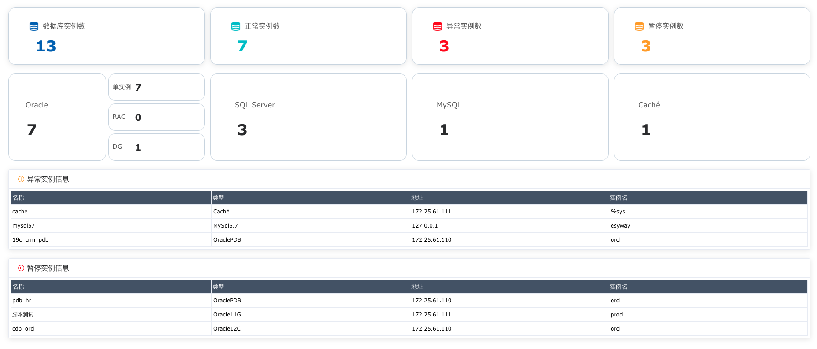Click 实例名 column header in abnormal instances table

click(708, 198)
